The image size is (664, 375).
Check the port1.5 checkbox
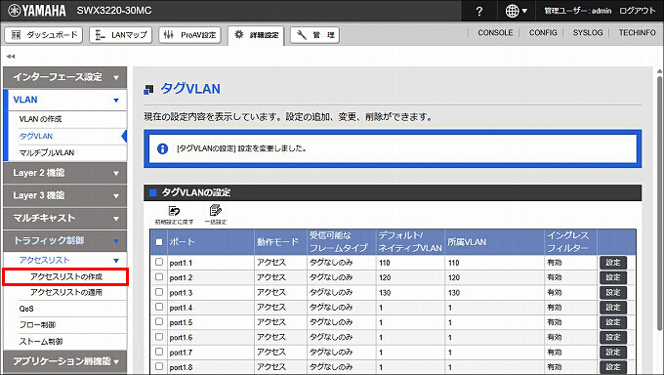pos(159,321)
